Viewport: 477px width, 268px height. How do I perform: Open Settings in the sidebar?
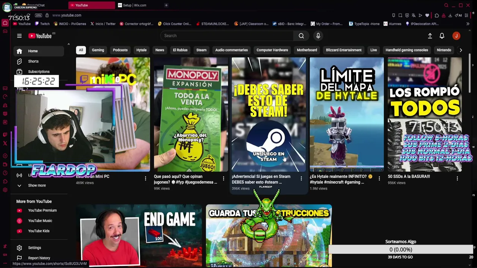coord(39,248)
